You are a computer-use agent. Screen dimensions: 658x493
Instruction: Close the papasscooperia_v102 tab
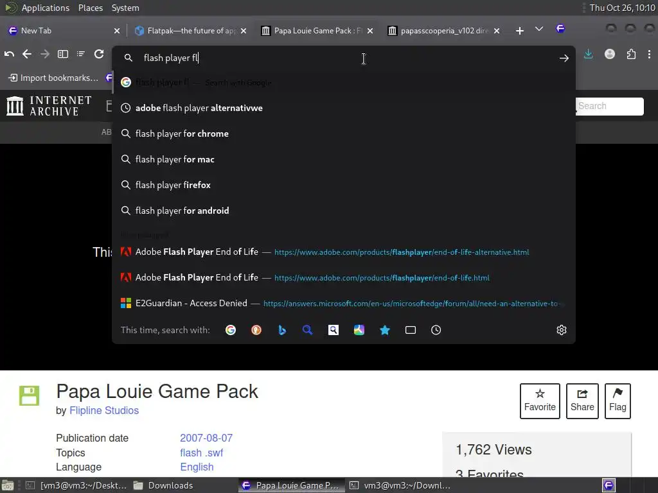click(497, 31)
